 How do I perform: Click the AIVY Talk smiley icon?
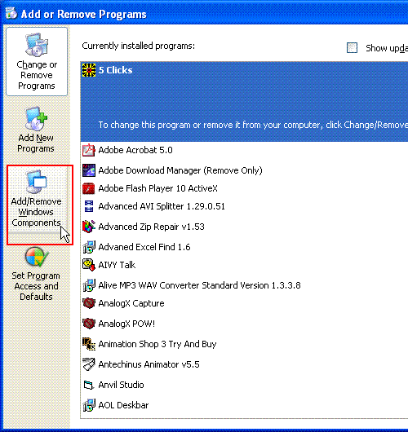89,265
